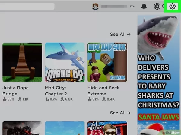Click the 13+ age label

point(132,7)
